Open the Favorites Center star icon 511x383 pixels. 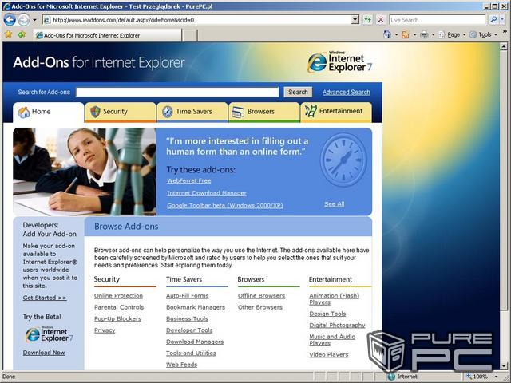pos(8,34)
